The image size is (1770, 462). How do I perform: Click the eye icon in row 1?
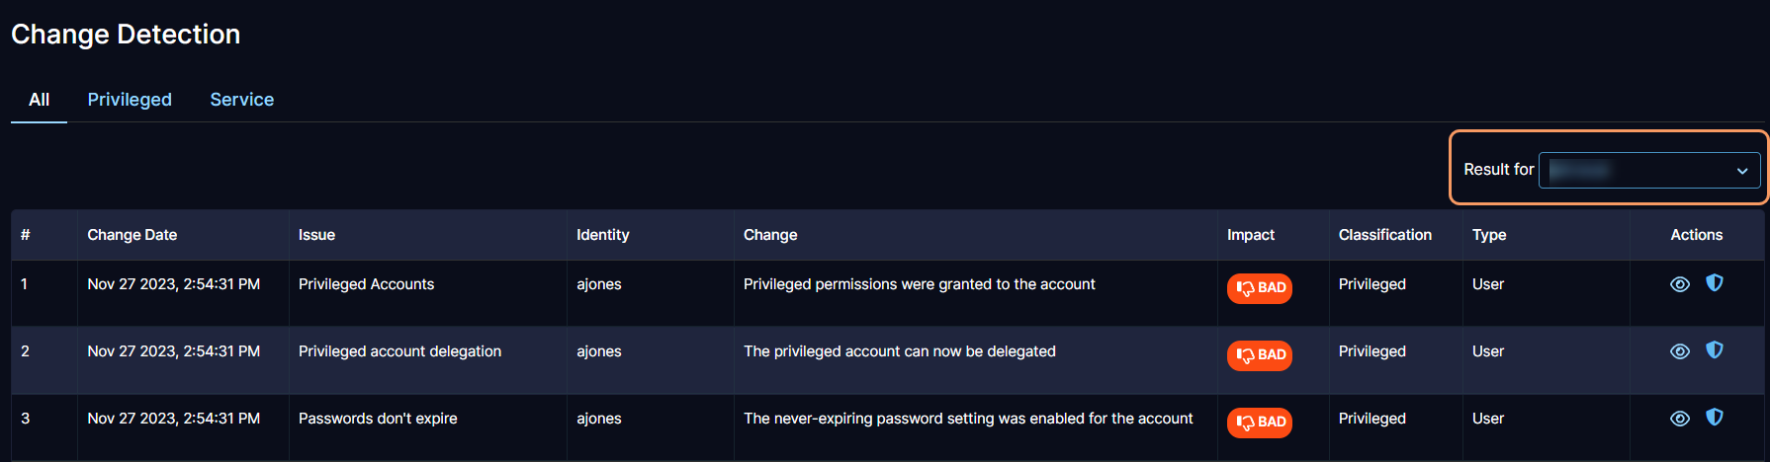[1679, 284]
